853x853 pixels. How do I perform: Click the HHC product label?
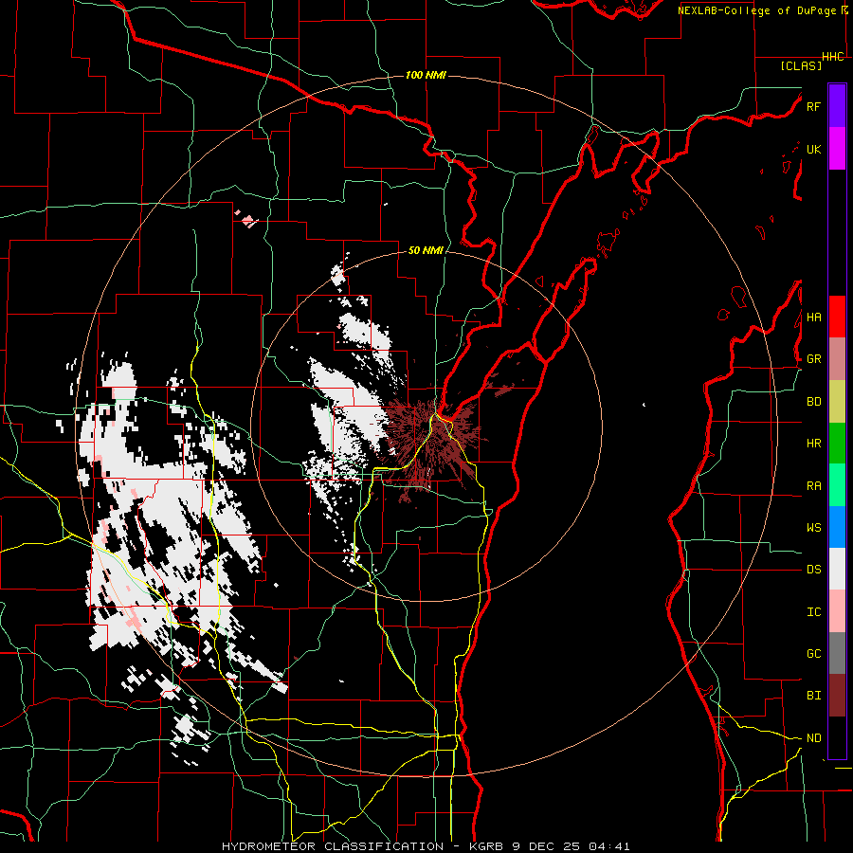833,57
